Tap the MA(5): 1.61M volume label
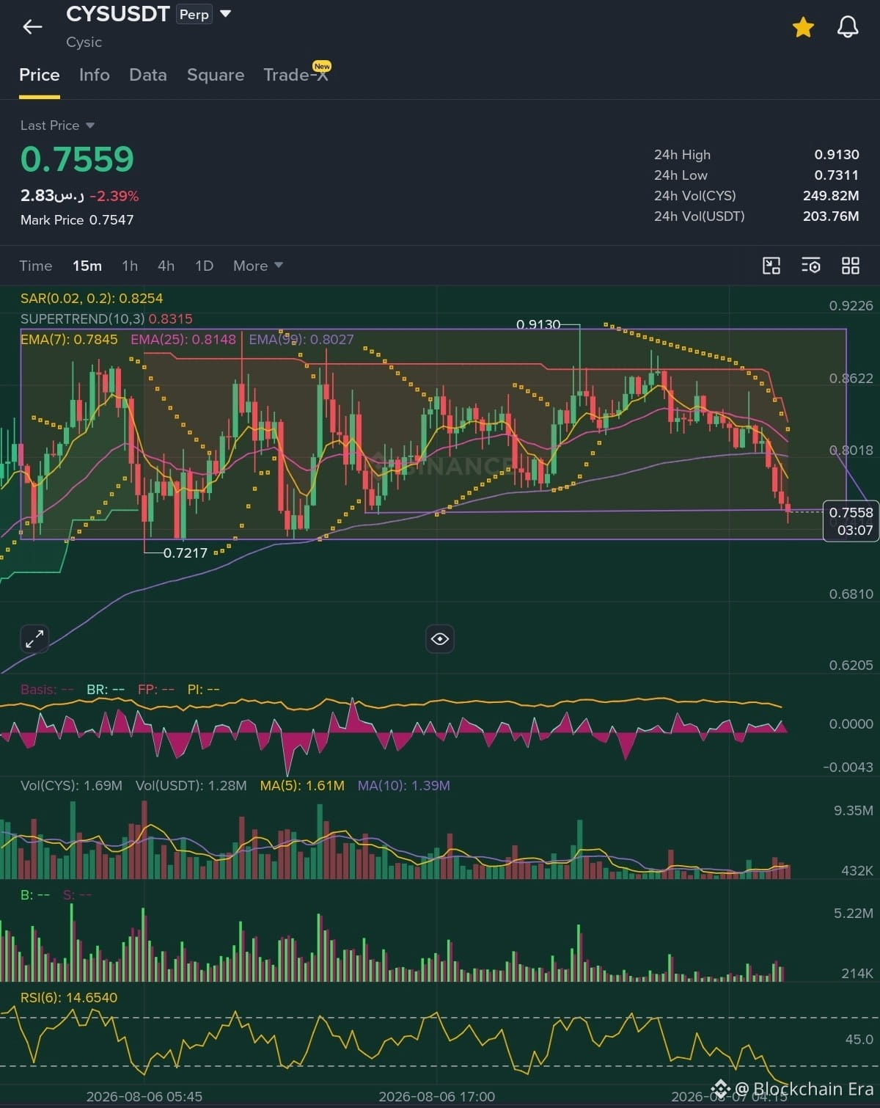This screenshot has width=880, height=1108. (x=302, y=785)
